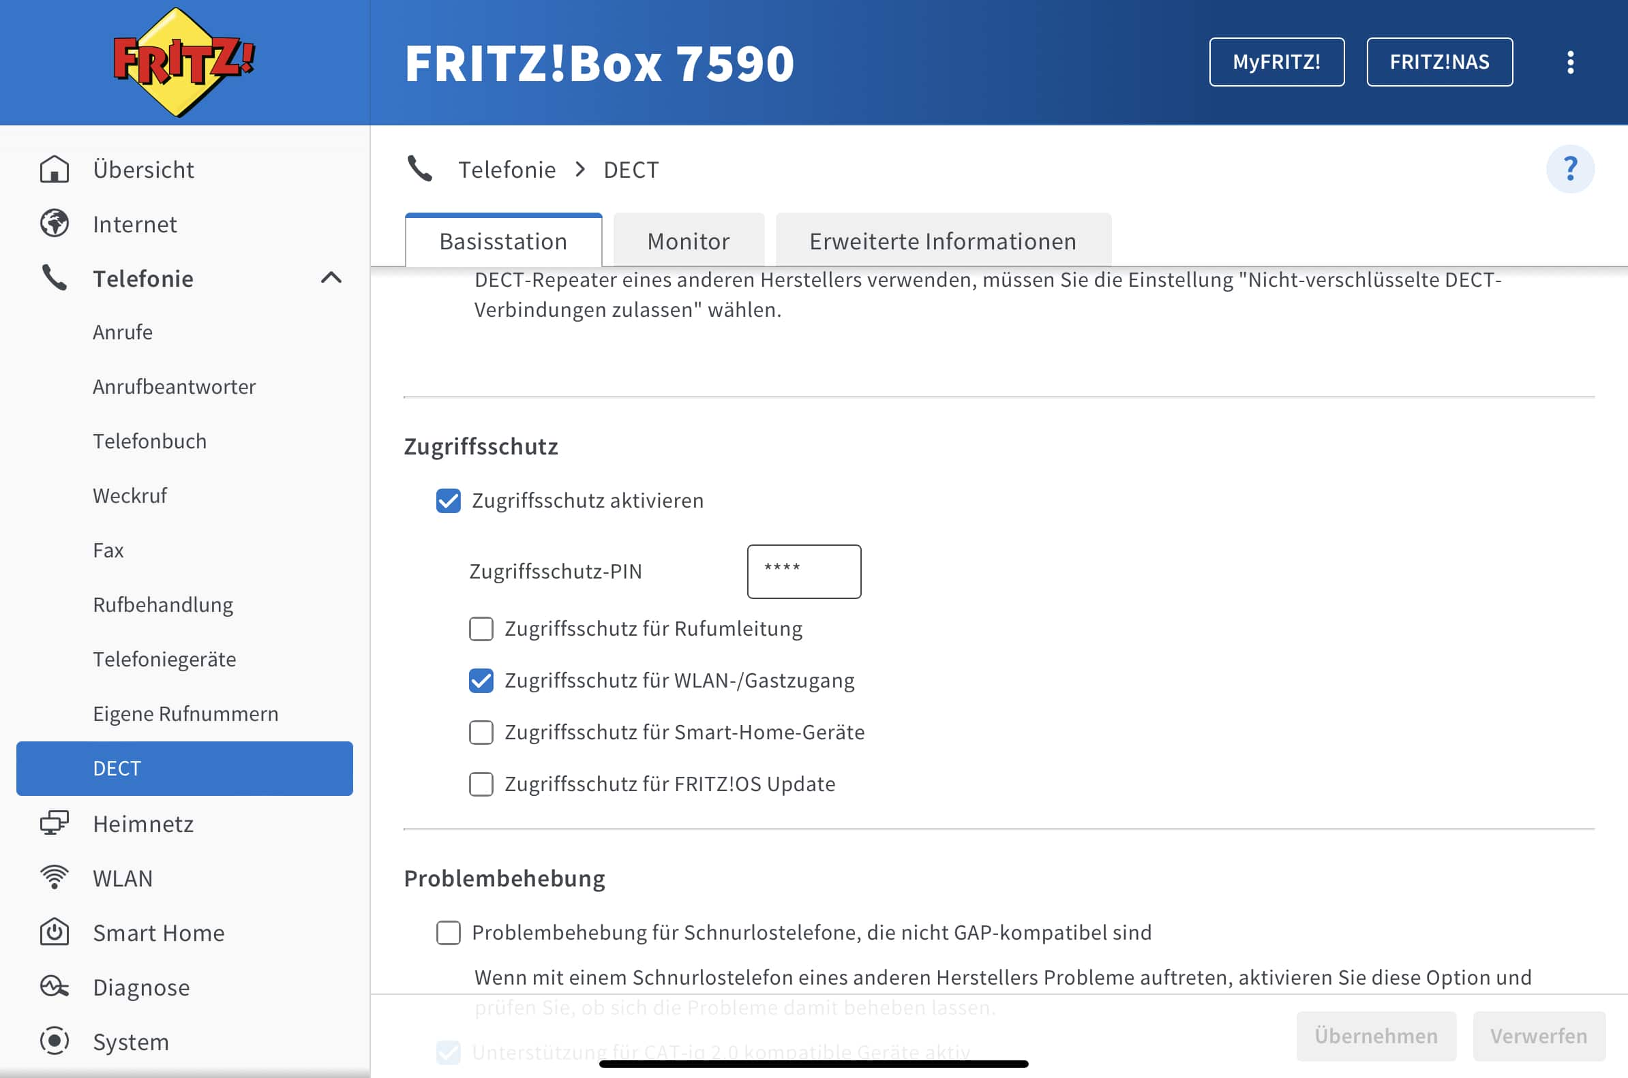This screenshot has height=1078, width=1628.
Task: Open Anrufbeantworter submenu item
Action: [174, 386]
